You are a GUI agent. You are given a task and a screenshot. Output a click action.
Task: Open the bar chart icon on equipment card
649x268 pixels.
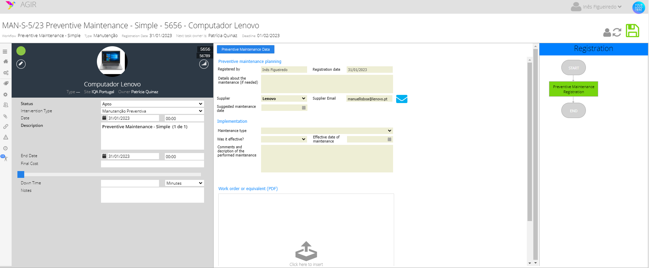point(204,64)
